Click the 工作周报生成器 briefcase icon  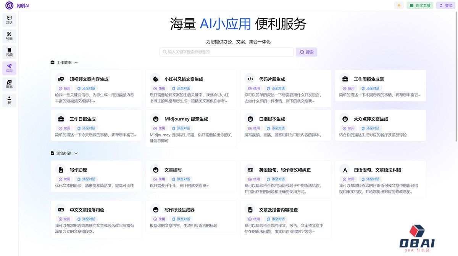[x=345, y=79]
